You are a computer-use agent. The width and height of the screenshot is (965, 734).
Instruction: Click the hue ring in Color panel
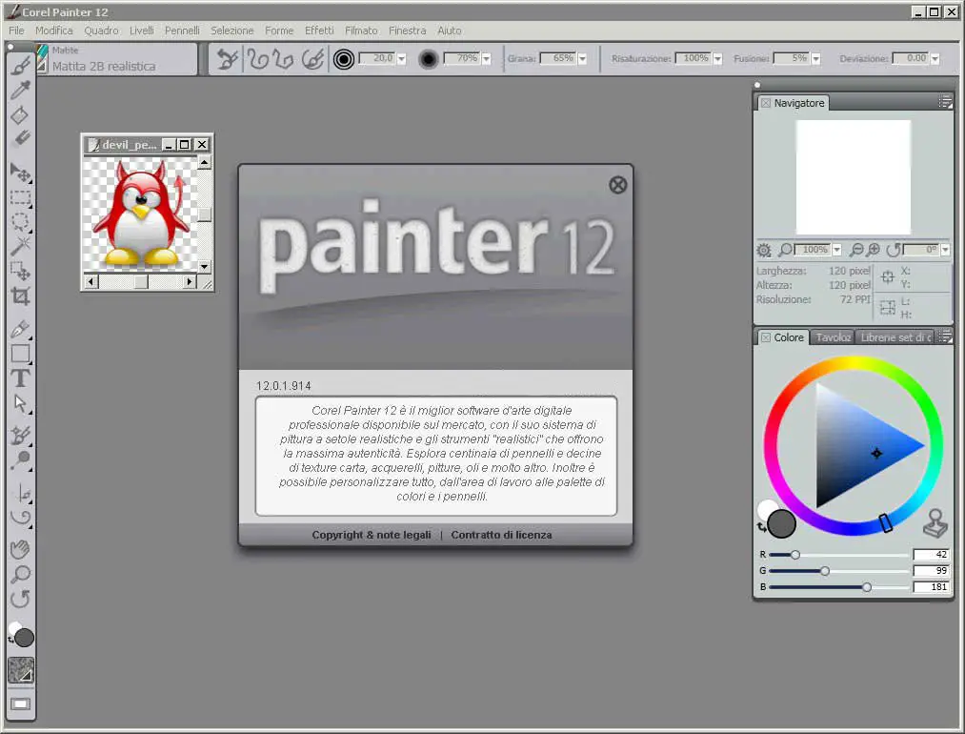[853, 363]
